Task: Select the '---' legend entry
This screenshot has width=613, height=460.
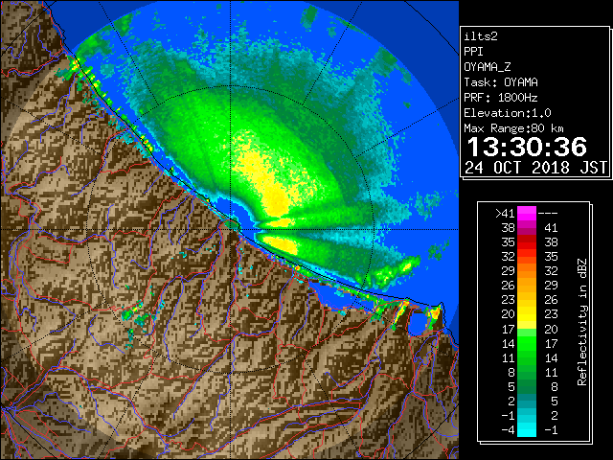Action: (x=548, y=214)
